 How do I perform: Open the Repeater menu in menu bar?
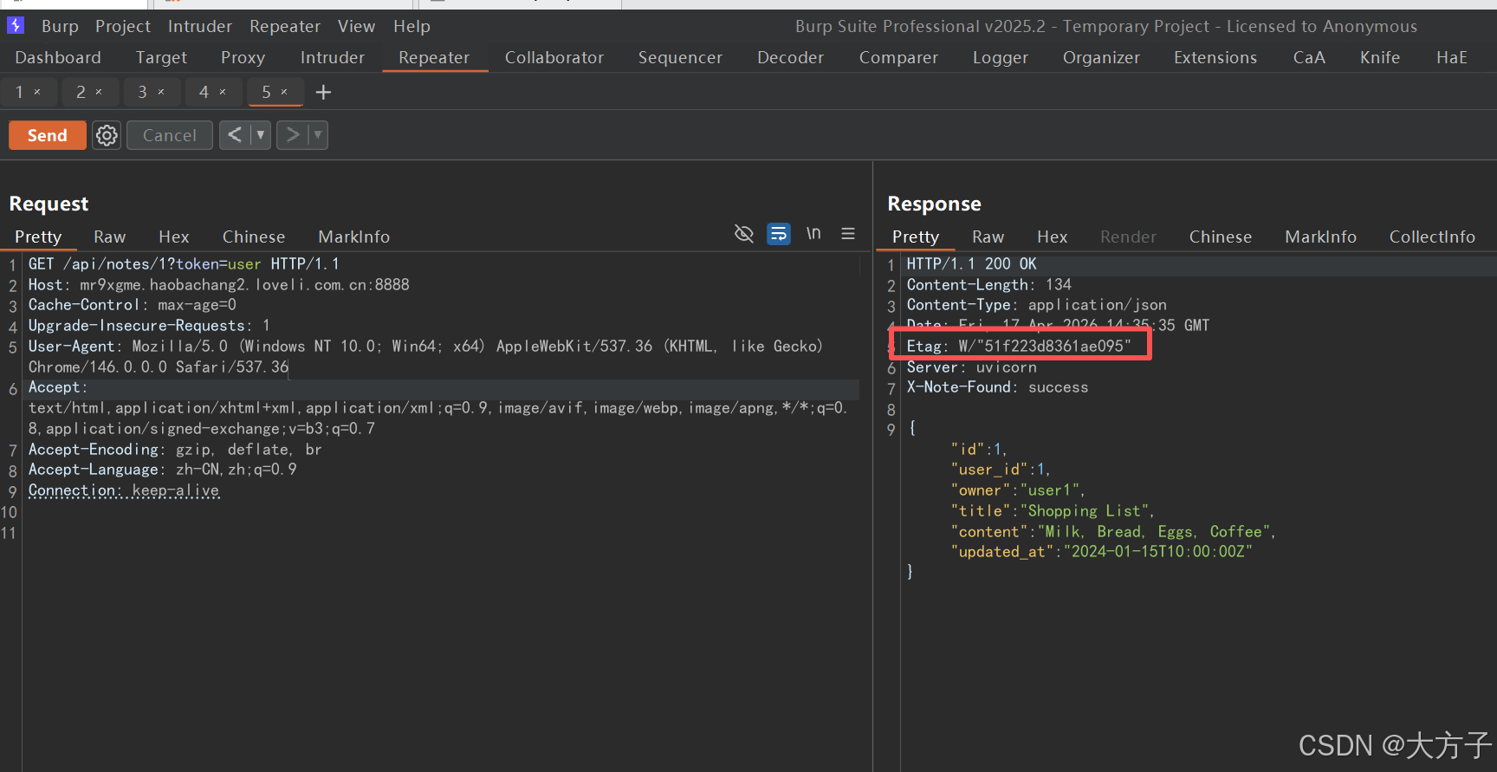(285, 26)
